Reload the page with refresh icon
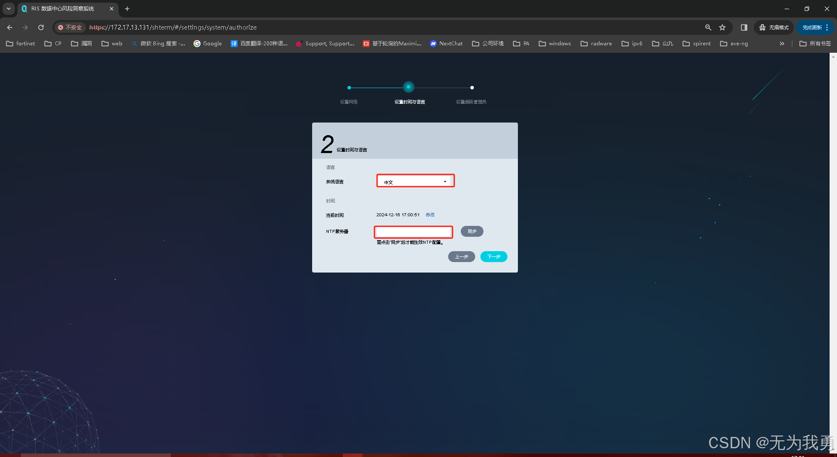This screenshot has width=837, height=457. point(41,27)
